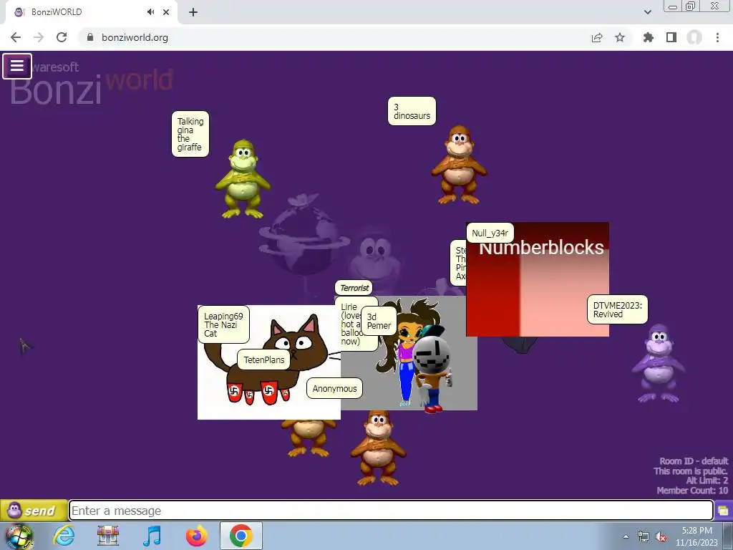Mute the BonziWORLD tab audio
The width and height of the screenshot is (733, 550).
pyautogui.click(x=150, y=11)
